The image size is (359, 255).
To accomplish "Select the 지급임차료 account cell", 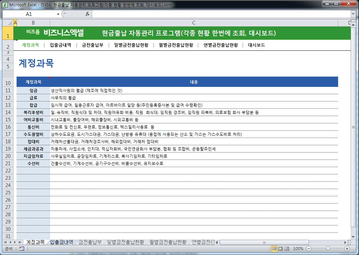I will pos(33,156).
